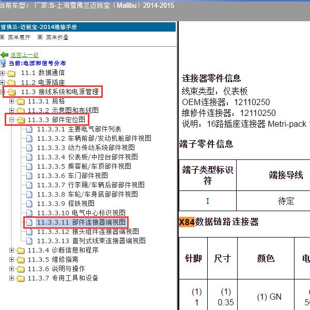Expand the 11.3.2 示意图和布线图 node
Screen dimensions: 310x310
12,110
